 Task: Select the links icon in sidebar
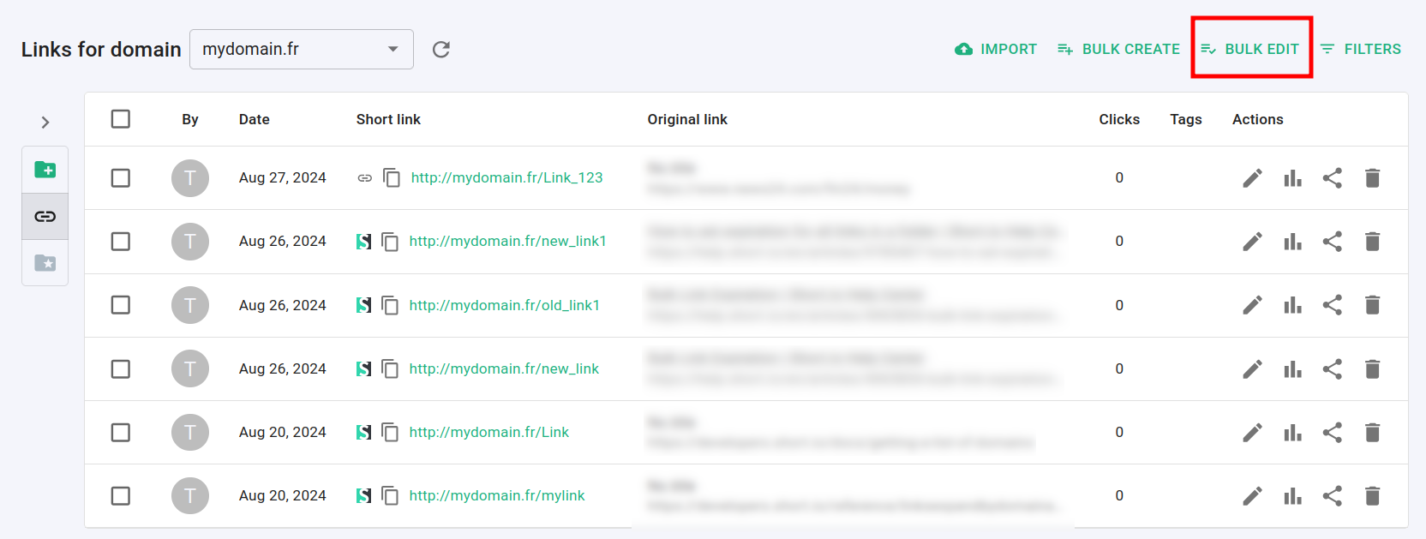pos(45,216)
